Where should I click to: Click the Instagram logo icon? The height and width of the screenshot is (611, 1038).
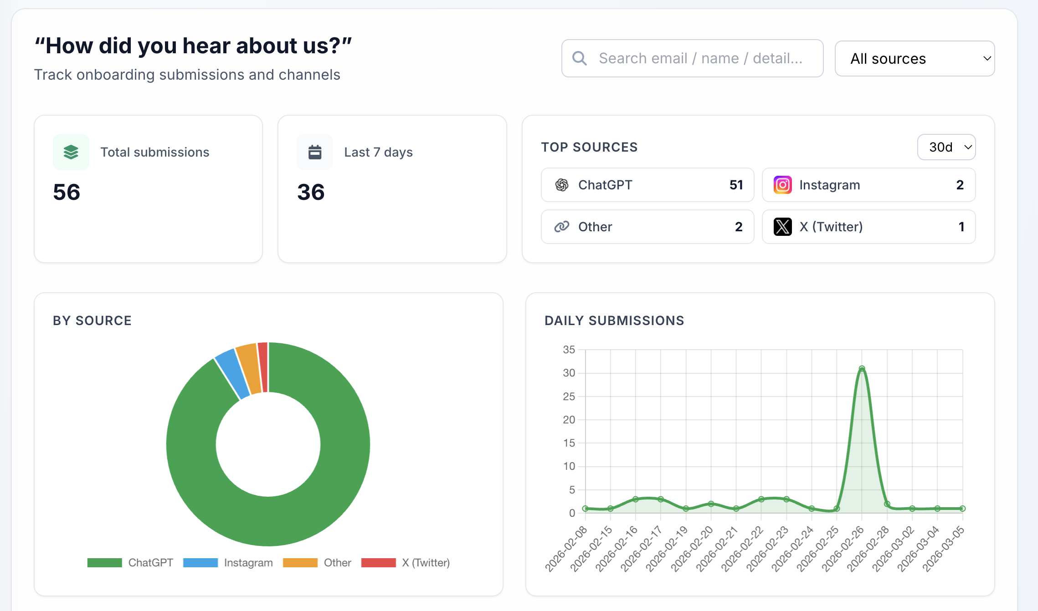click(x=782, y=185)
